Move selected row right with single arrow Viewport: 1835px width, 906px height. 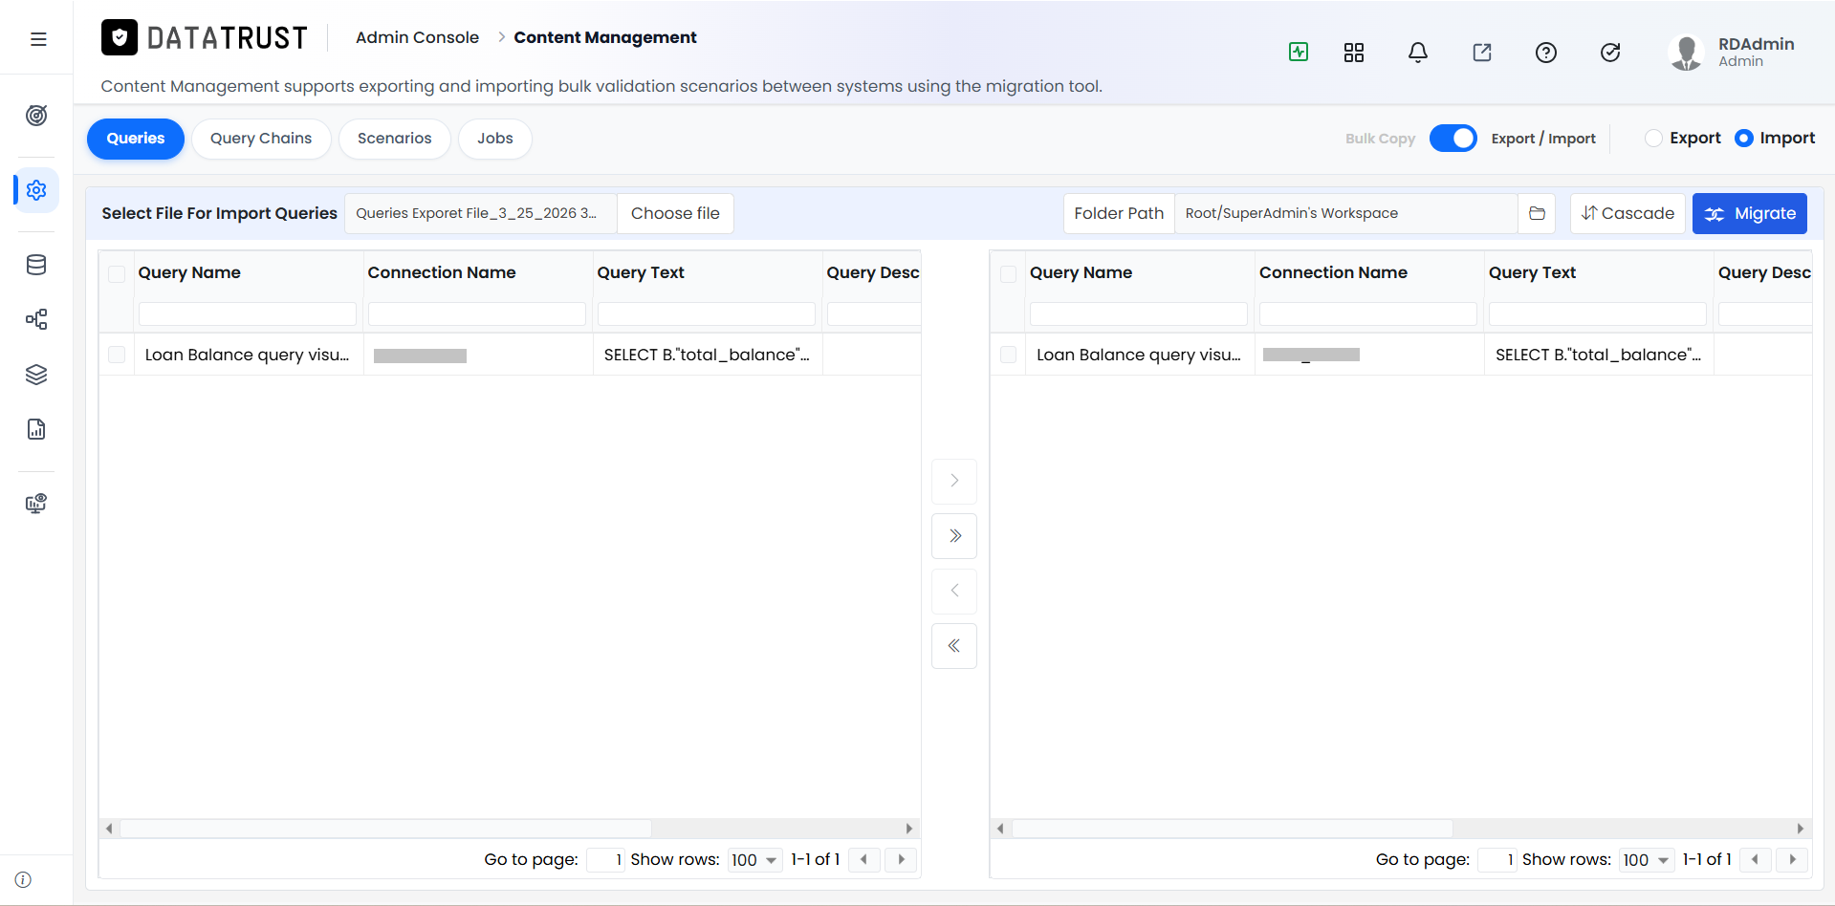pos(954,481)
